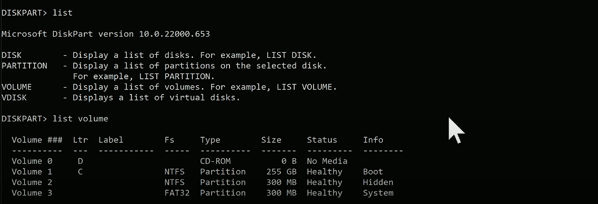Click the 'Info' column header
Image resolution: width=598 pixels, height=204 pixels.
click(373, 140)
